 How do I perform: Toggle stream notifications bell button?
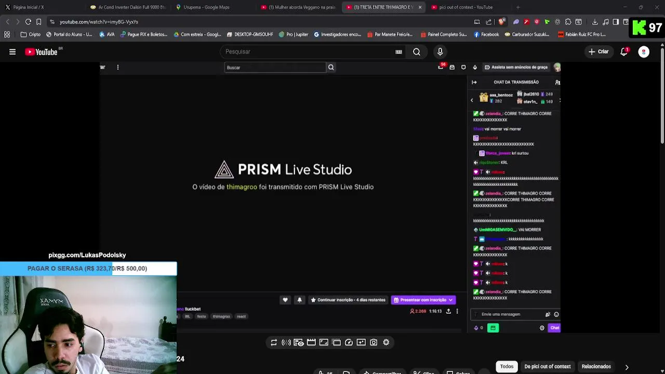pos(299,300)
